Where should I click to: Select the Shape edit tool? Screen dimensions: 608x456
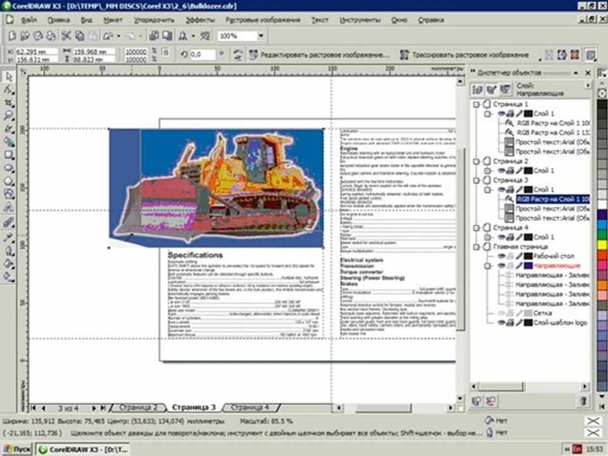(x=8, y=90)
